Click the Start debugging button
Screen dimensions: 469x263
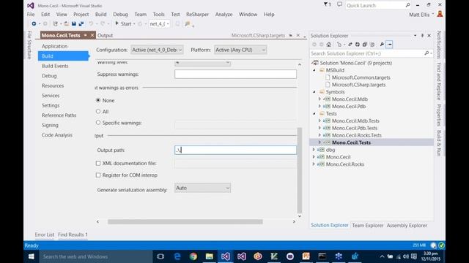[123, 23]
